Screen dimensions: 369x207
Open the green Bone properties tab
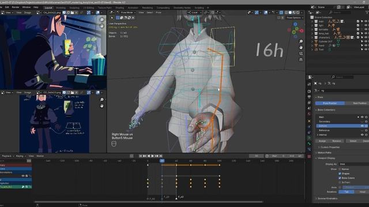pos(309,143)
